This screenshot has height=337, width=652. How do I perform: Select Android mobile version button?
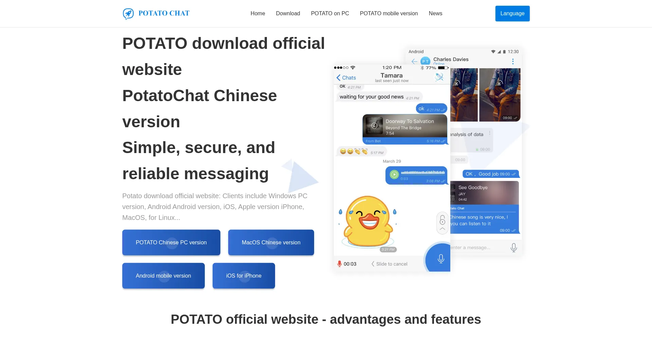(x=163, y=276)
